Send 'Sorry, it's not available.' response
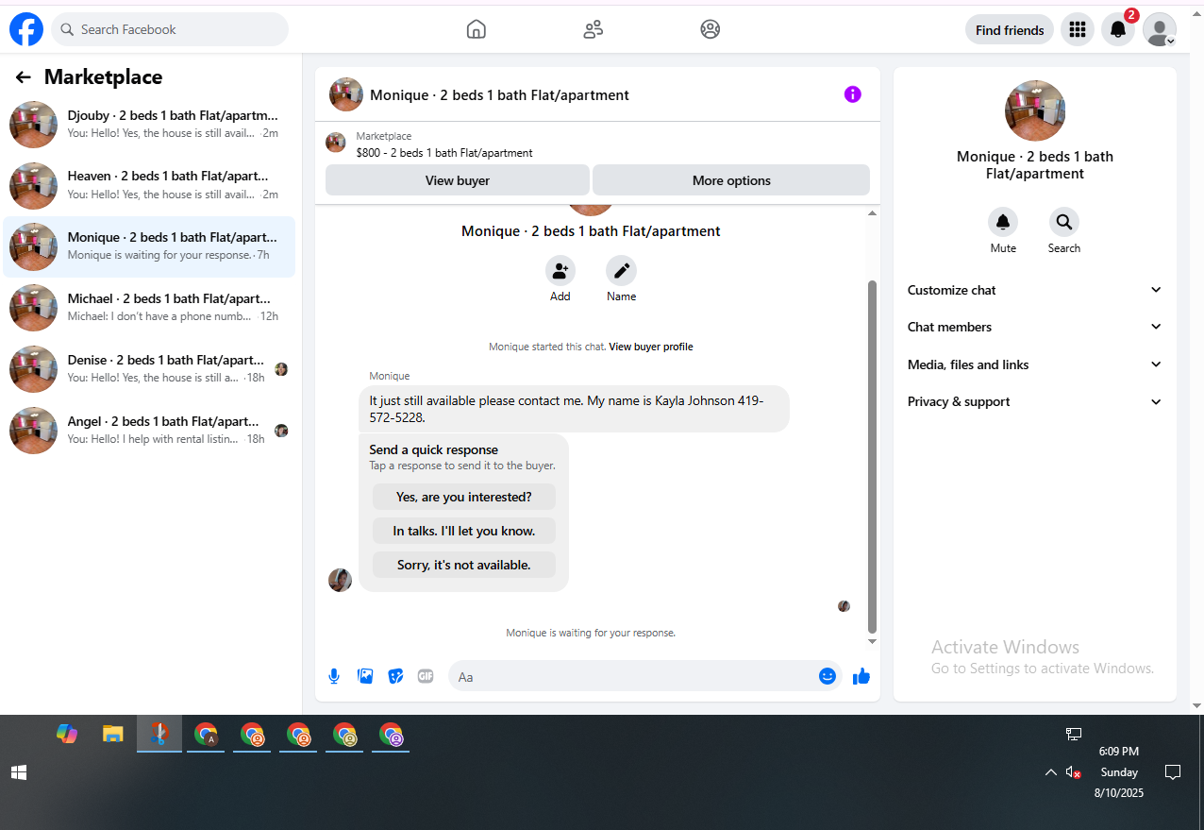The height and width of the screenshot is (830, 1204). (464, 565)
